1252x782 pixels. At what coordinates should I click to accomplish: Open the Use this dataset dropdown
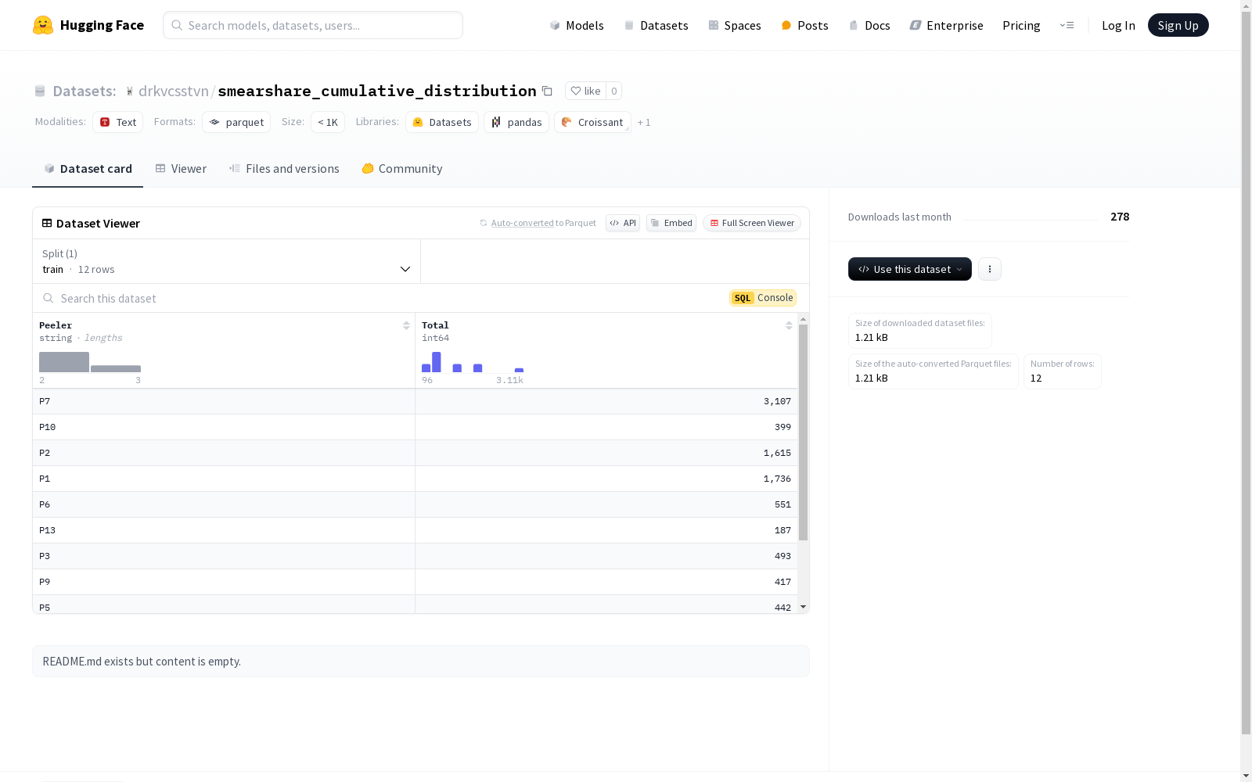(x=910, y=269)
